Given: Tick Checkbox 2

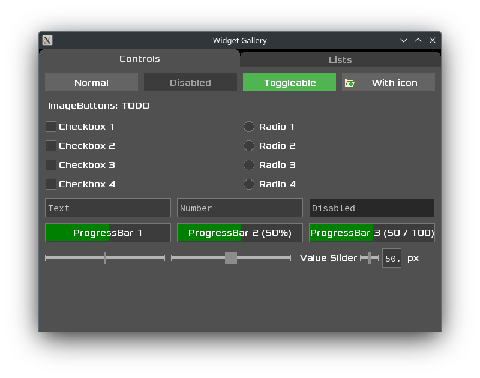Looking at the screenshot, I should click(x=51, y=146).
